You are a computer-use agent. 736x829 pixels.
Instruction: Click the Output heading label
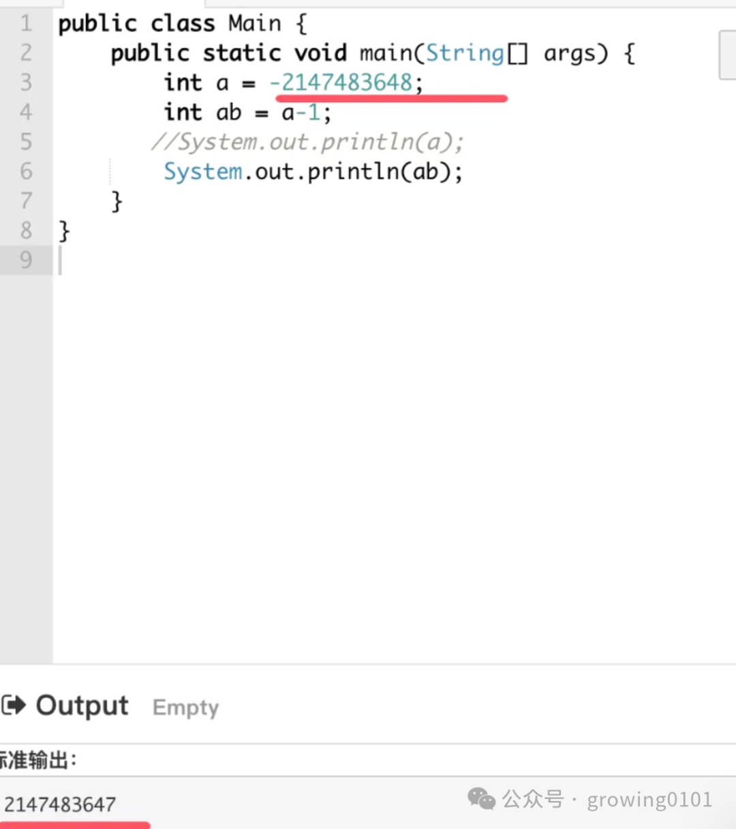click(x=82, y=706)
